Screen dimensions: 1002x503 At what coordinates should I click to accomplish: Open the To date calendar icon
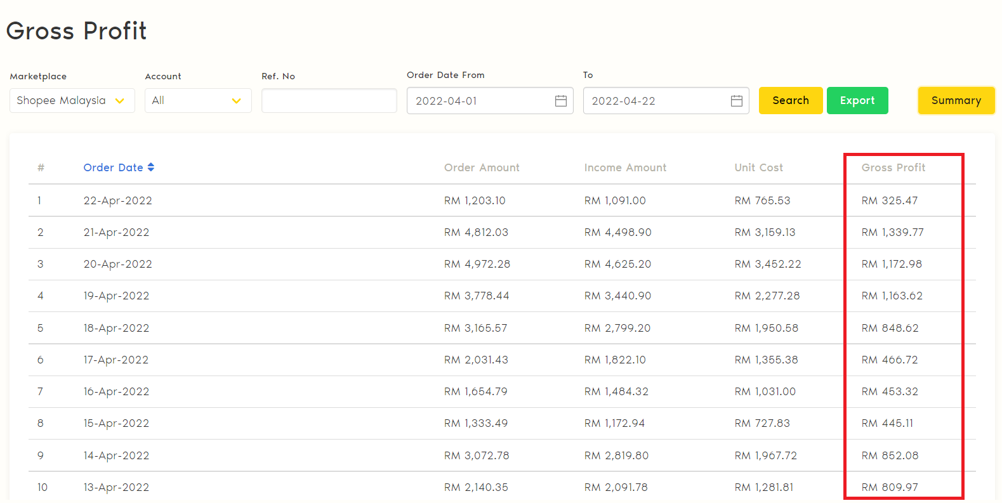[736, 101]
